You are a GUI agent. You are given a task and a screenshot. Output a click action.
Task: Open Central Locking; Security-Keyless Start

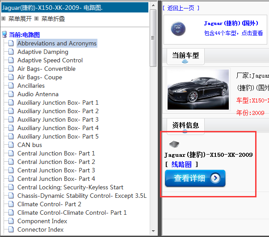70,187
